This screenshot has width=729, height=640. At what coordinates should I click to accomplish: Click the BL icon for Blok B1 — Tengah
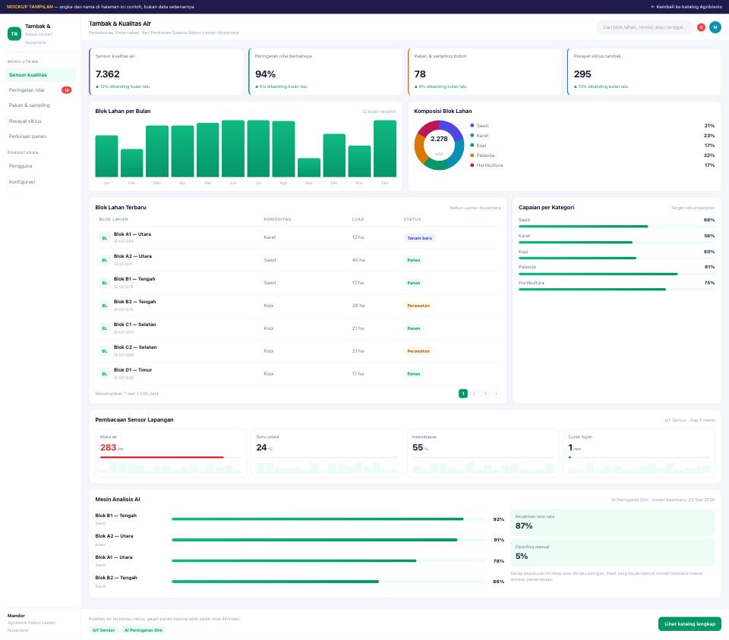105,283
